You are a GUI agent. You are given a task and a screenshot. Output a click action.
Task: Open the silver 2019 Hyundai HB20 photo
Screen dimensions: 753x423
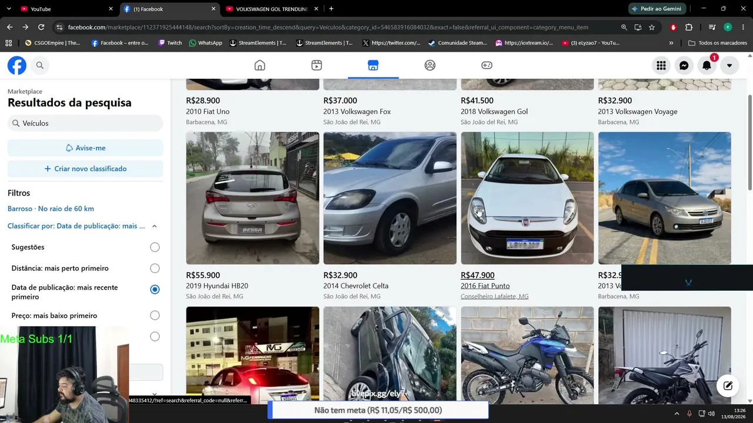tap(252, 198)
